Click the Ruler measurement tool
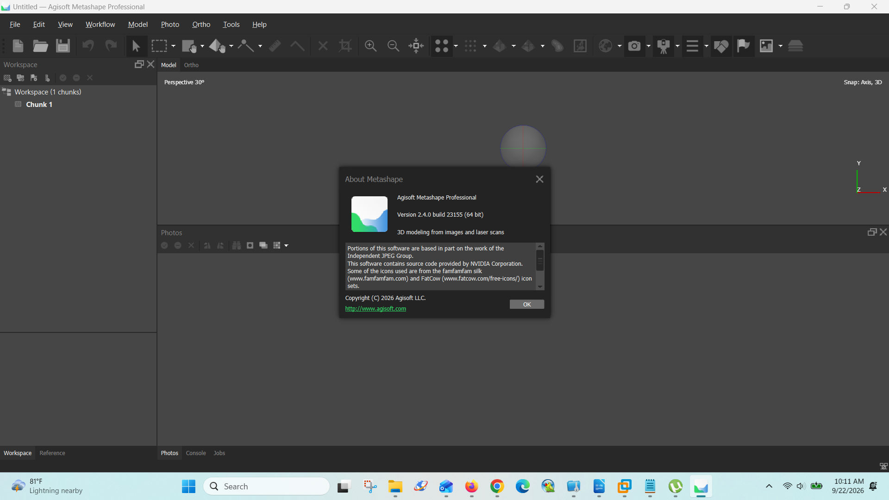This screenshot has width=889, height=500. (x=275, y=46)
